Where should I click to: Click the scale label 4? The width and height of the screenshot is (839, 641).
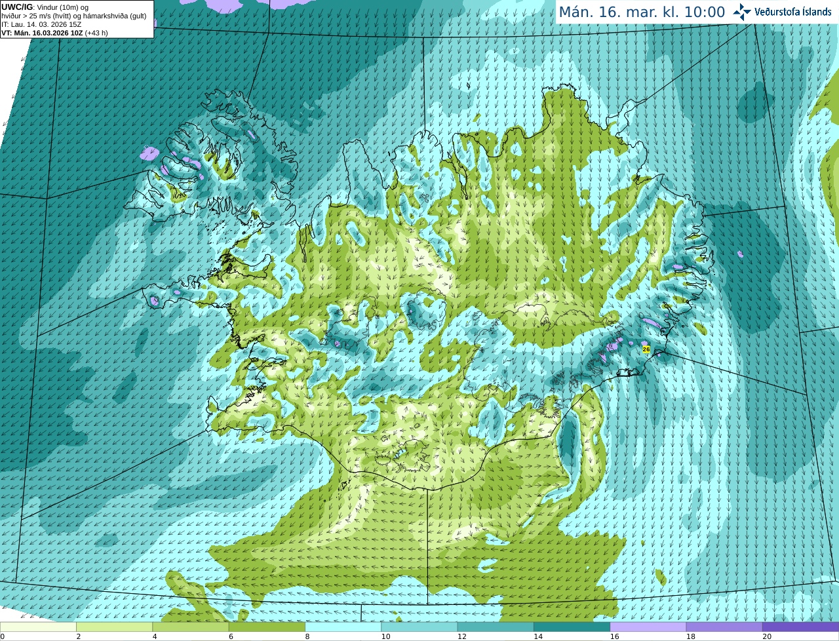155,636
